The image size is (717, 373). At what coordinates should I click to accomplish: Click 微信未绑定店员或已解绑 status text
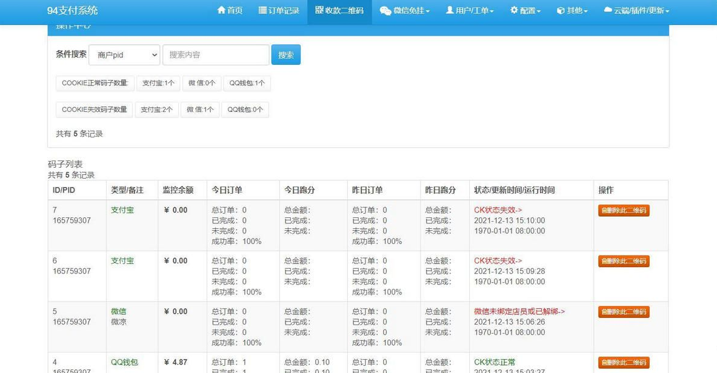coord(519,312)
